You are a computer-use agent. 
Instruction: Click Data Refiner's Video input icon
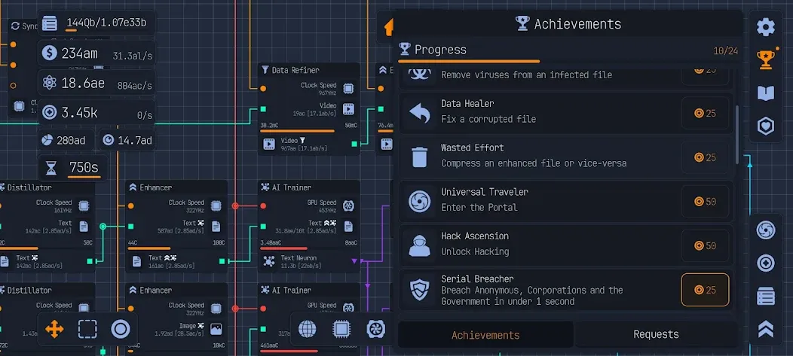pyautogui.click(x=348, y=109)
